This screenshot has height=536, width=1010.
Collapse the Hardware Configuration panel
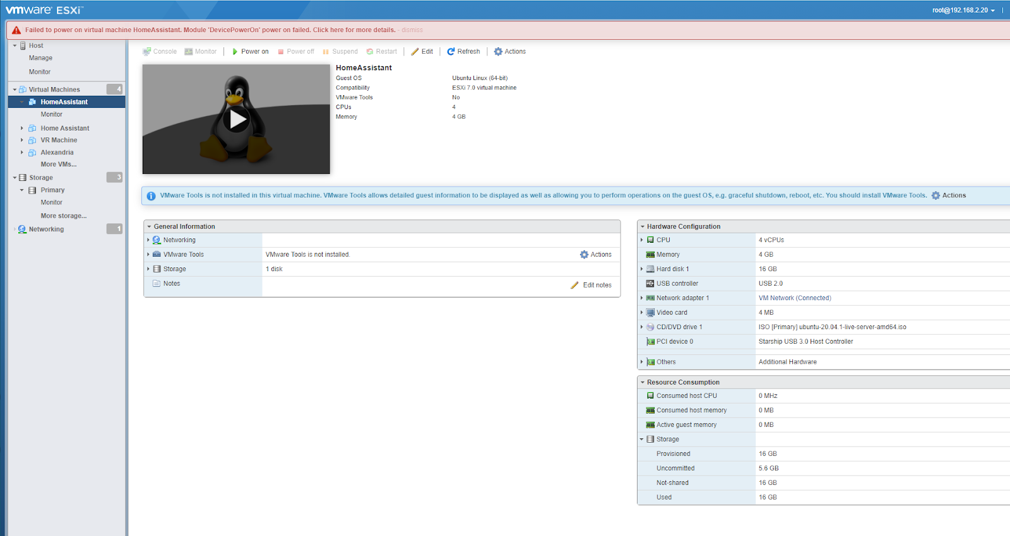tap(642, 227)
